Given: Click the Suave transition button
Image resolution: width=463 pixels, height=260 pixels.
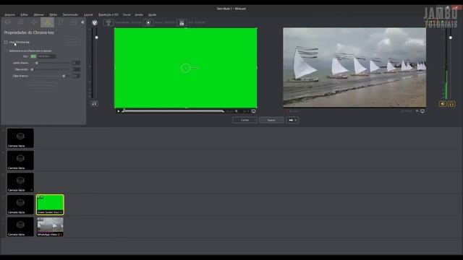Looking at the screenshot, I should point(271,121).
